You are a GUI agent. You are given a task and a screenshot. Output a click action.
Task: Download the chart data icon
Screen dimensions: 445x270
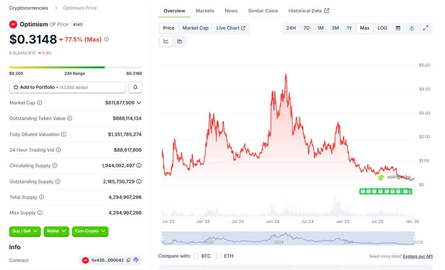pos(411,28)
